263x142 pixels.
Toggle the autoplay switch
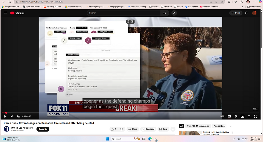222,116
